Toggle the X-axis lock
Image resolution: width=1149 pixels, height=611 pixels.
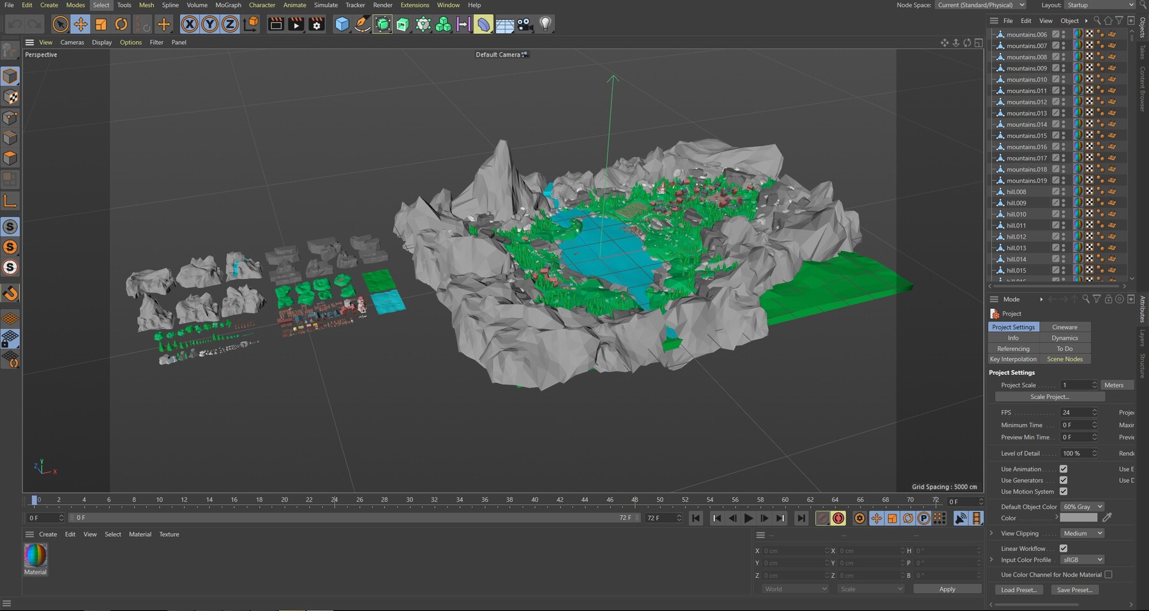click(x=189, y=24)
